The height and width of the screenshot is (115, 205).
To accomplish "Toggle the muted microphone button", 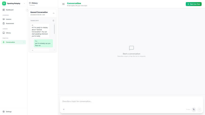I will [194, 109].
